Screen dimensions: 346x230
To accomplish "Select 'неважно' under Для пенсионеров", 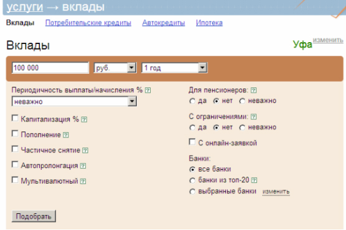I will [x=242, y=101].
